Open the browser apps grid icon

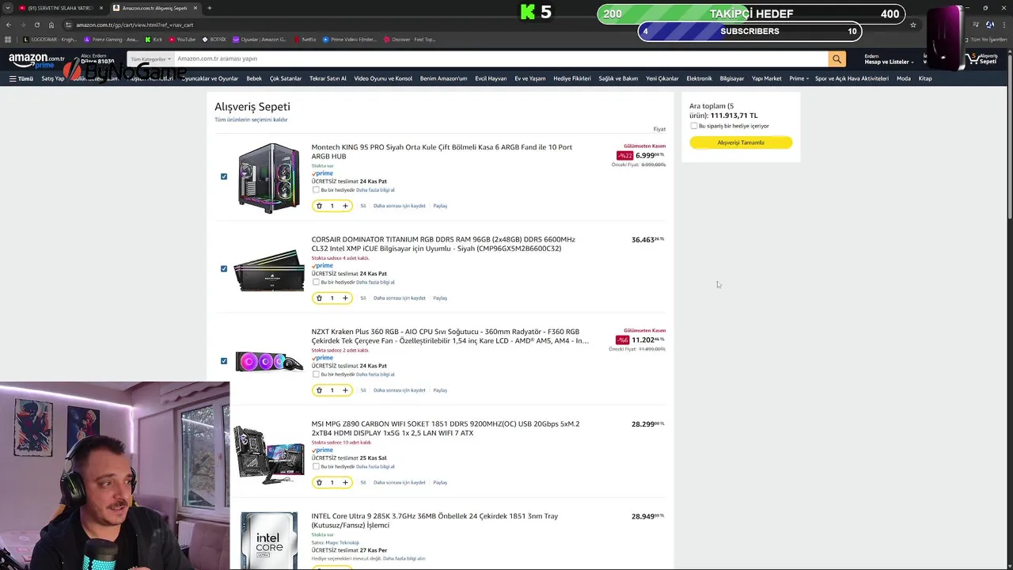pos(9,39)
